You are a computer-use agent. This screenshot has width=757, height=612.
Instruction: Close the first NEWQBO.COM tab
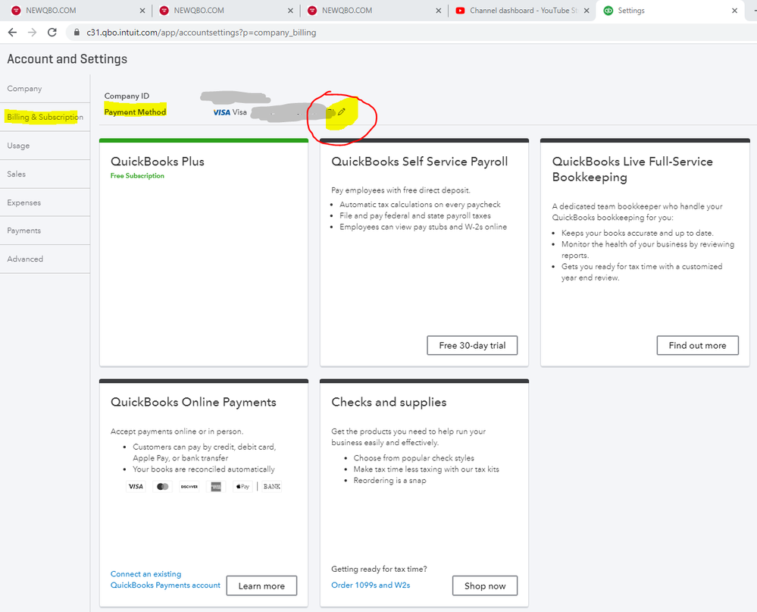click(142, 11)
